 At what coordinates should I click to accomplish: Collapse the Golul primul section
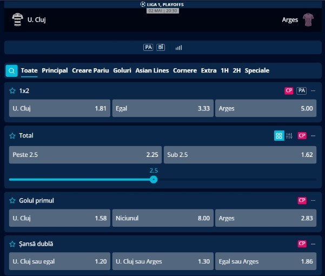[x=313, y=201]
